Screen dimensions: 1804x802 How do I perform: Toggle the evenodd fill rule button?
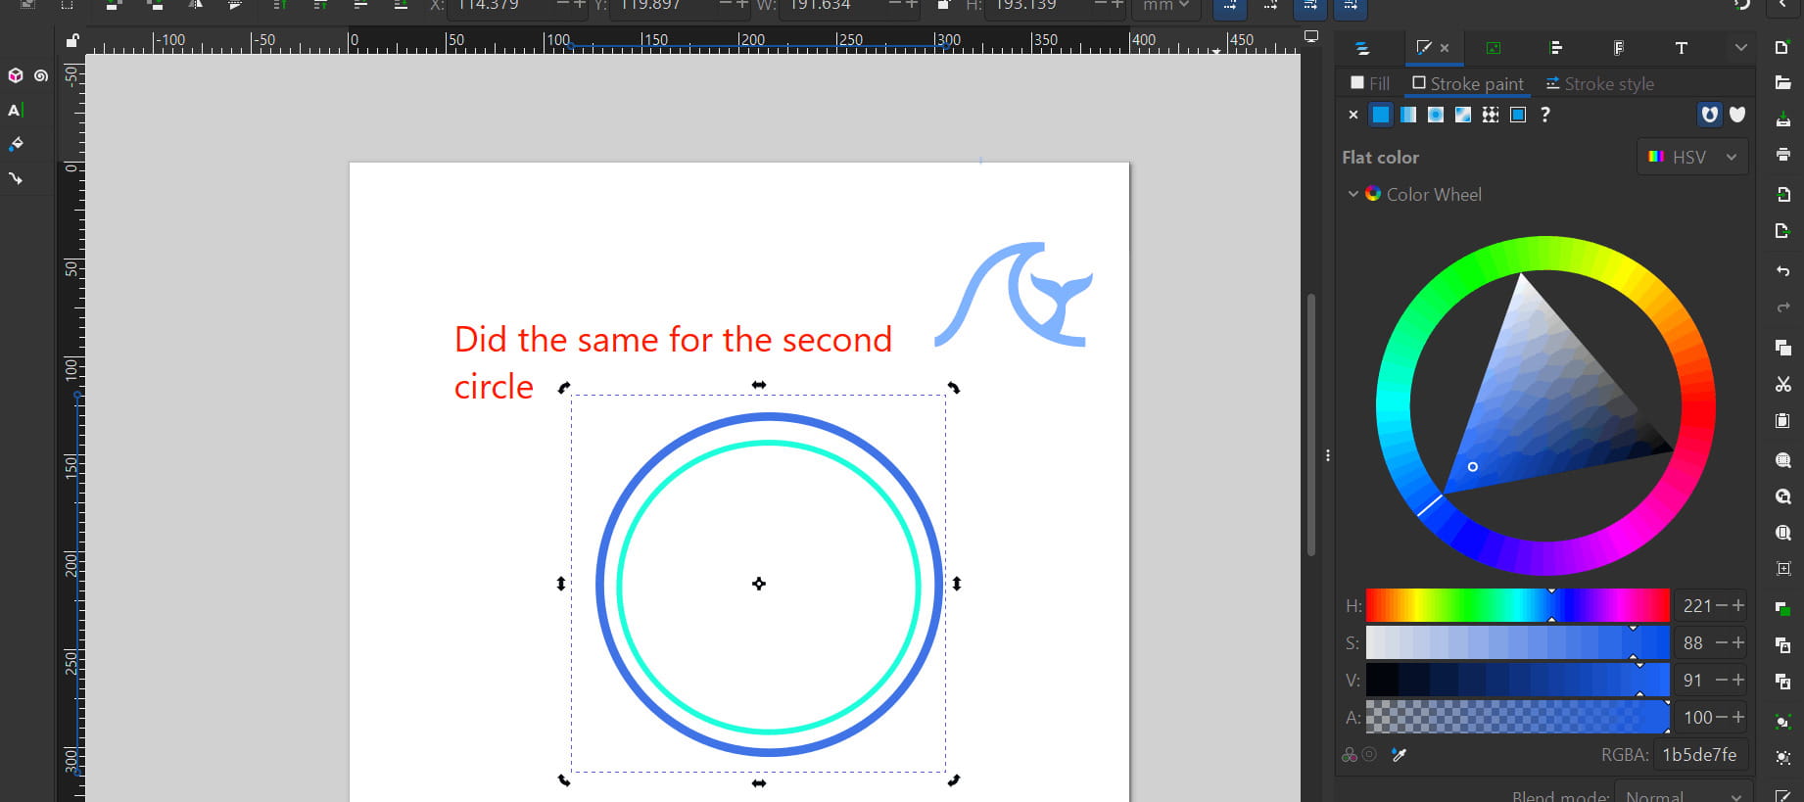[1709, 115]
